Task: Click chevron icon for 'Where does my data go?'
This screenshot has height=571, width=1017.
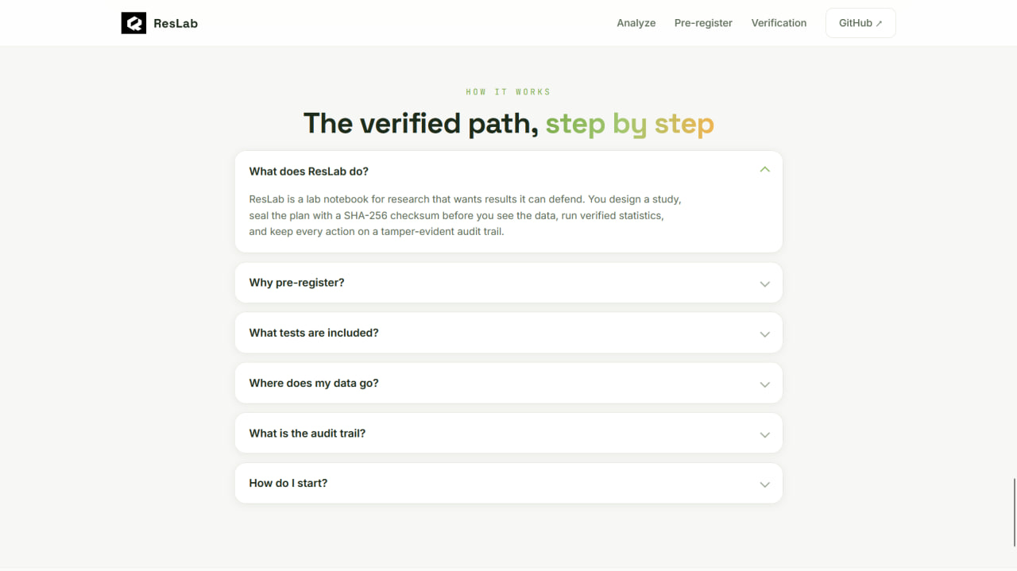Action: coord(764,384)
